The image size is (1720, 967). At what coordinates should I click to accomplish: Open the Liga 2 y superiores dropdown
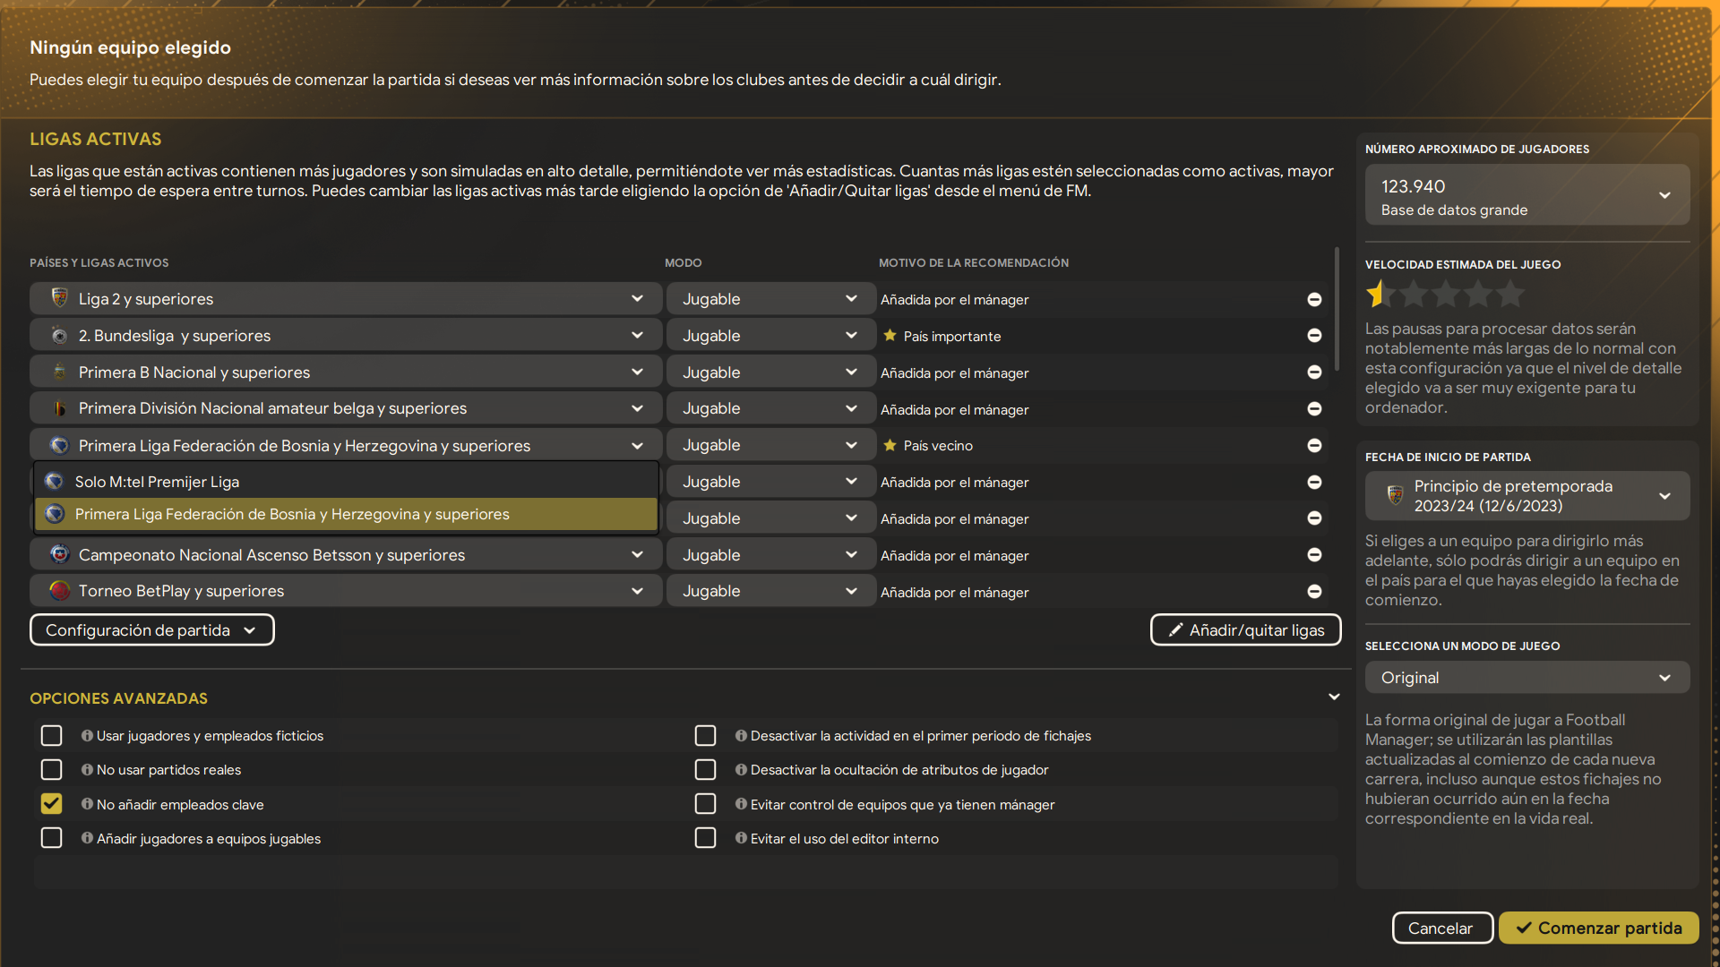click(346, 299)
